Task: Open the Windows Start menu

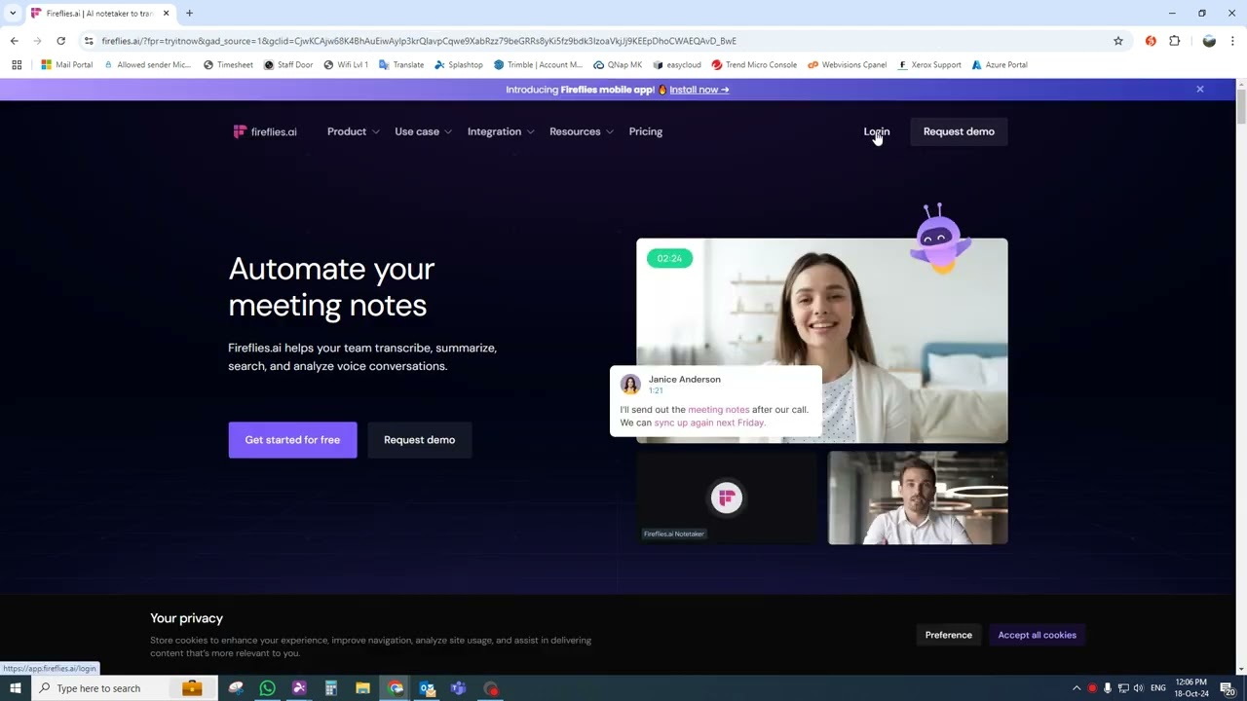Action: pyautogui.click(x=15, y=688)
